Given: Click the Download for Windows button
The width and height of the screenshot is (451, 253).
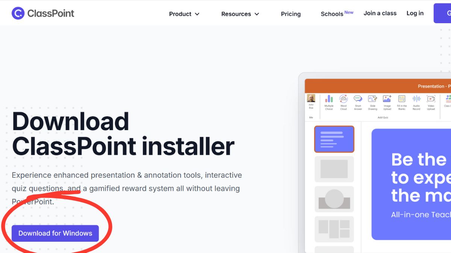Looking at the screenshot, I should (55, 233).
